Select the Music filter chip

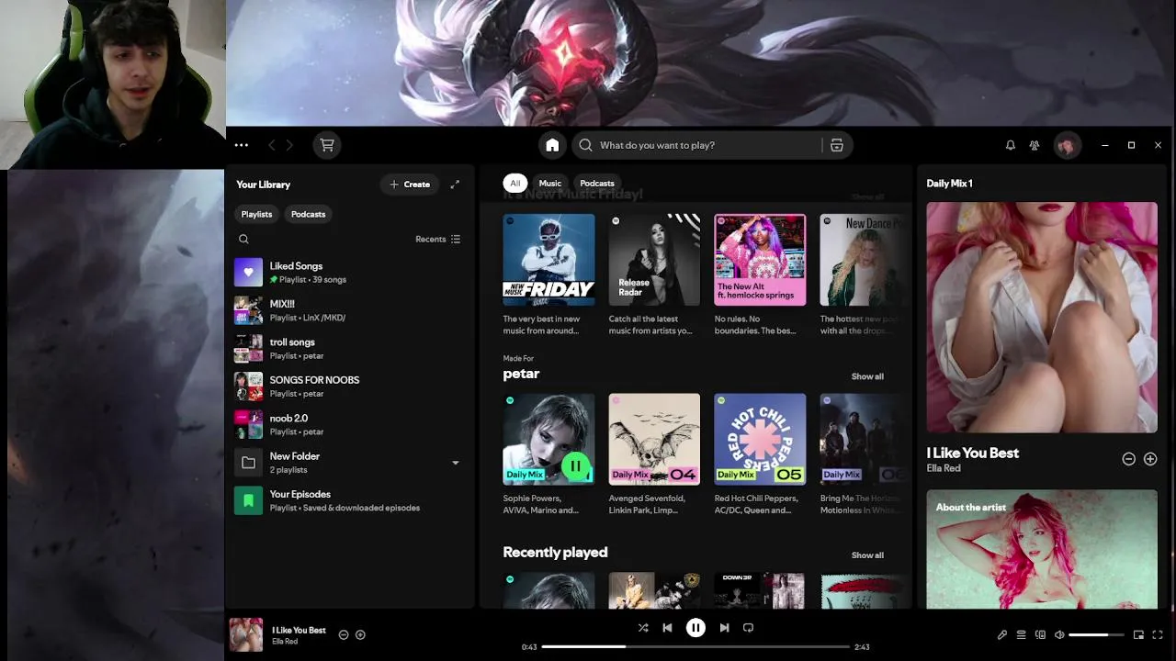(x=549, y=183)
